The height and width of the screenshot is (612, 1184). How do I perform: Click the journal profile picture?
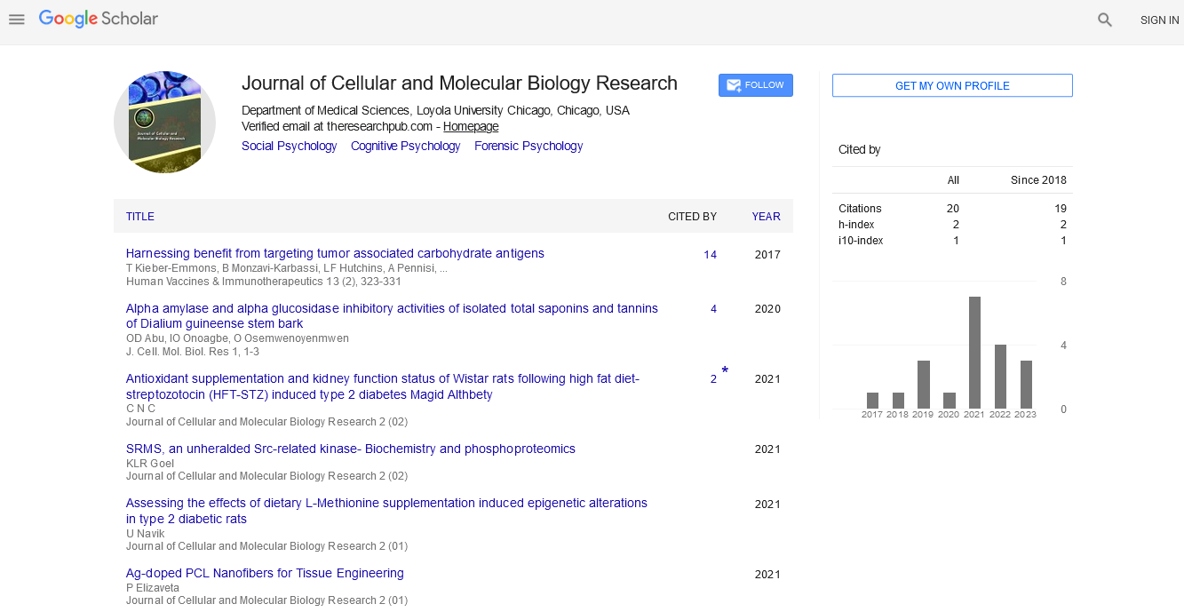click(164, 122)
